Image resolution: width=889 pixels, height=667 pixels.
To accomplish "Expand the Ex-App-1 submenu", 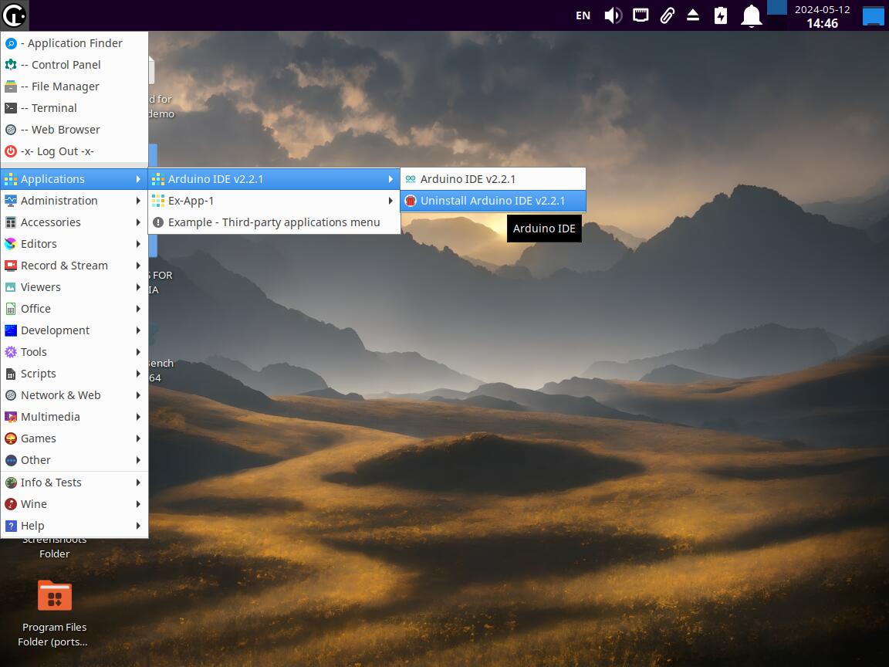I will (x=274, y=201).
